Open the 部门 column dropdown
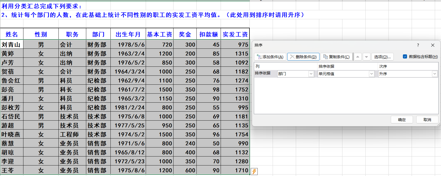This screenshot has height=176, width=441. click(311, 74)
